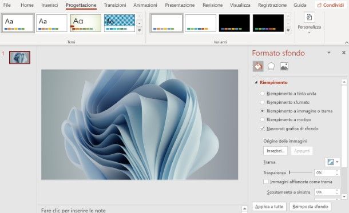The height and width of the screenshot is (213, 349).
Task: Collapse the ribbon with the chevron
Action: tap(346, 42)
